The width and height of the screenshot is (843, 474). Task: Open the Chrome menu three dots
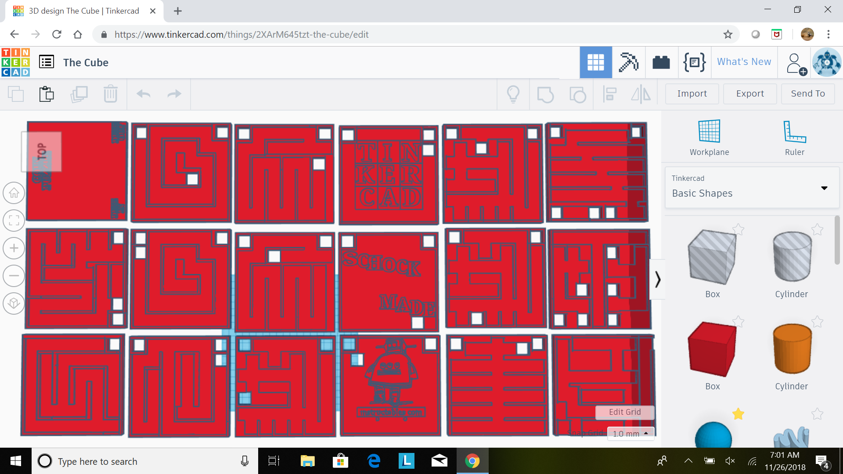[828, 34]
